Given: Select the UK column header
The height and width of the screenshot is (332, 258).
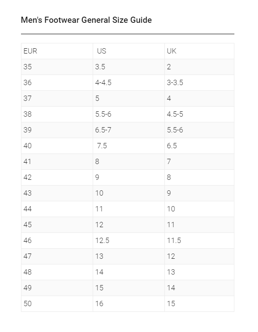Looking at the screenshot, I should (x=199, y=51).
